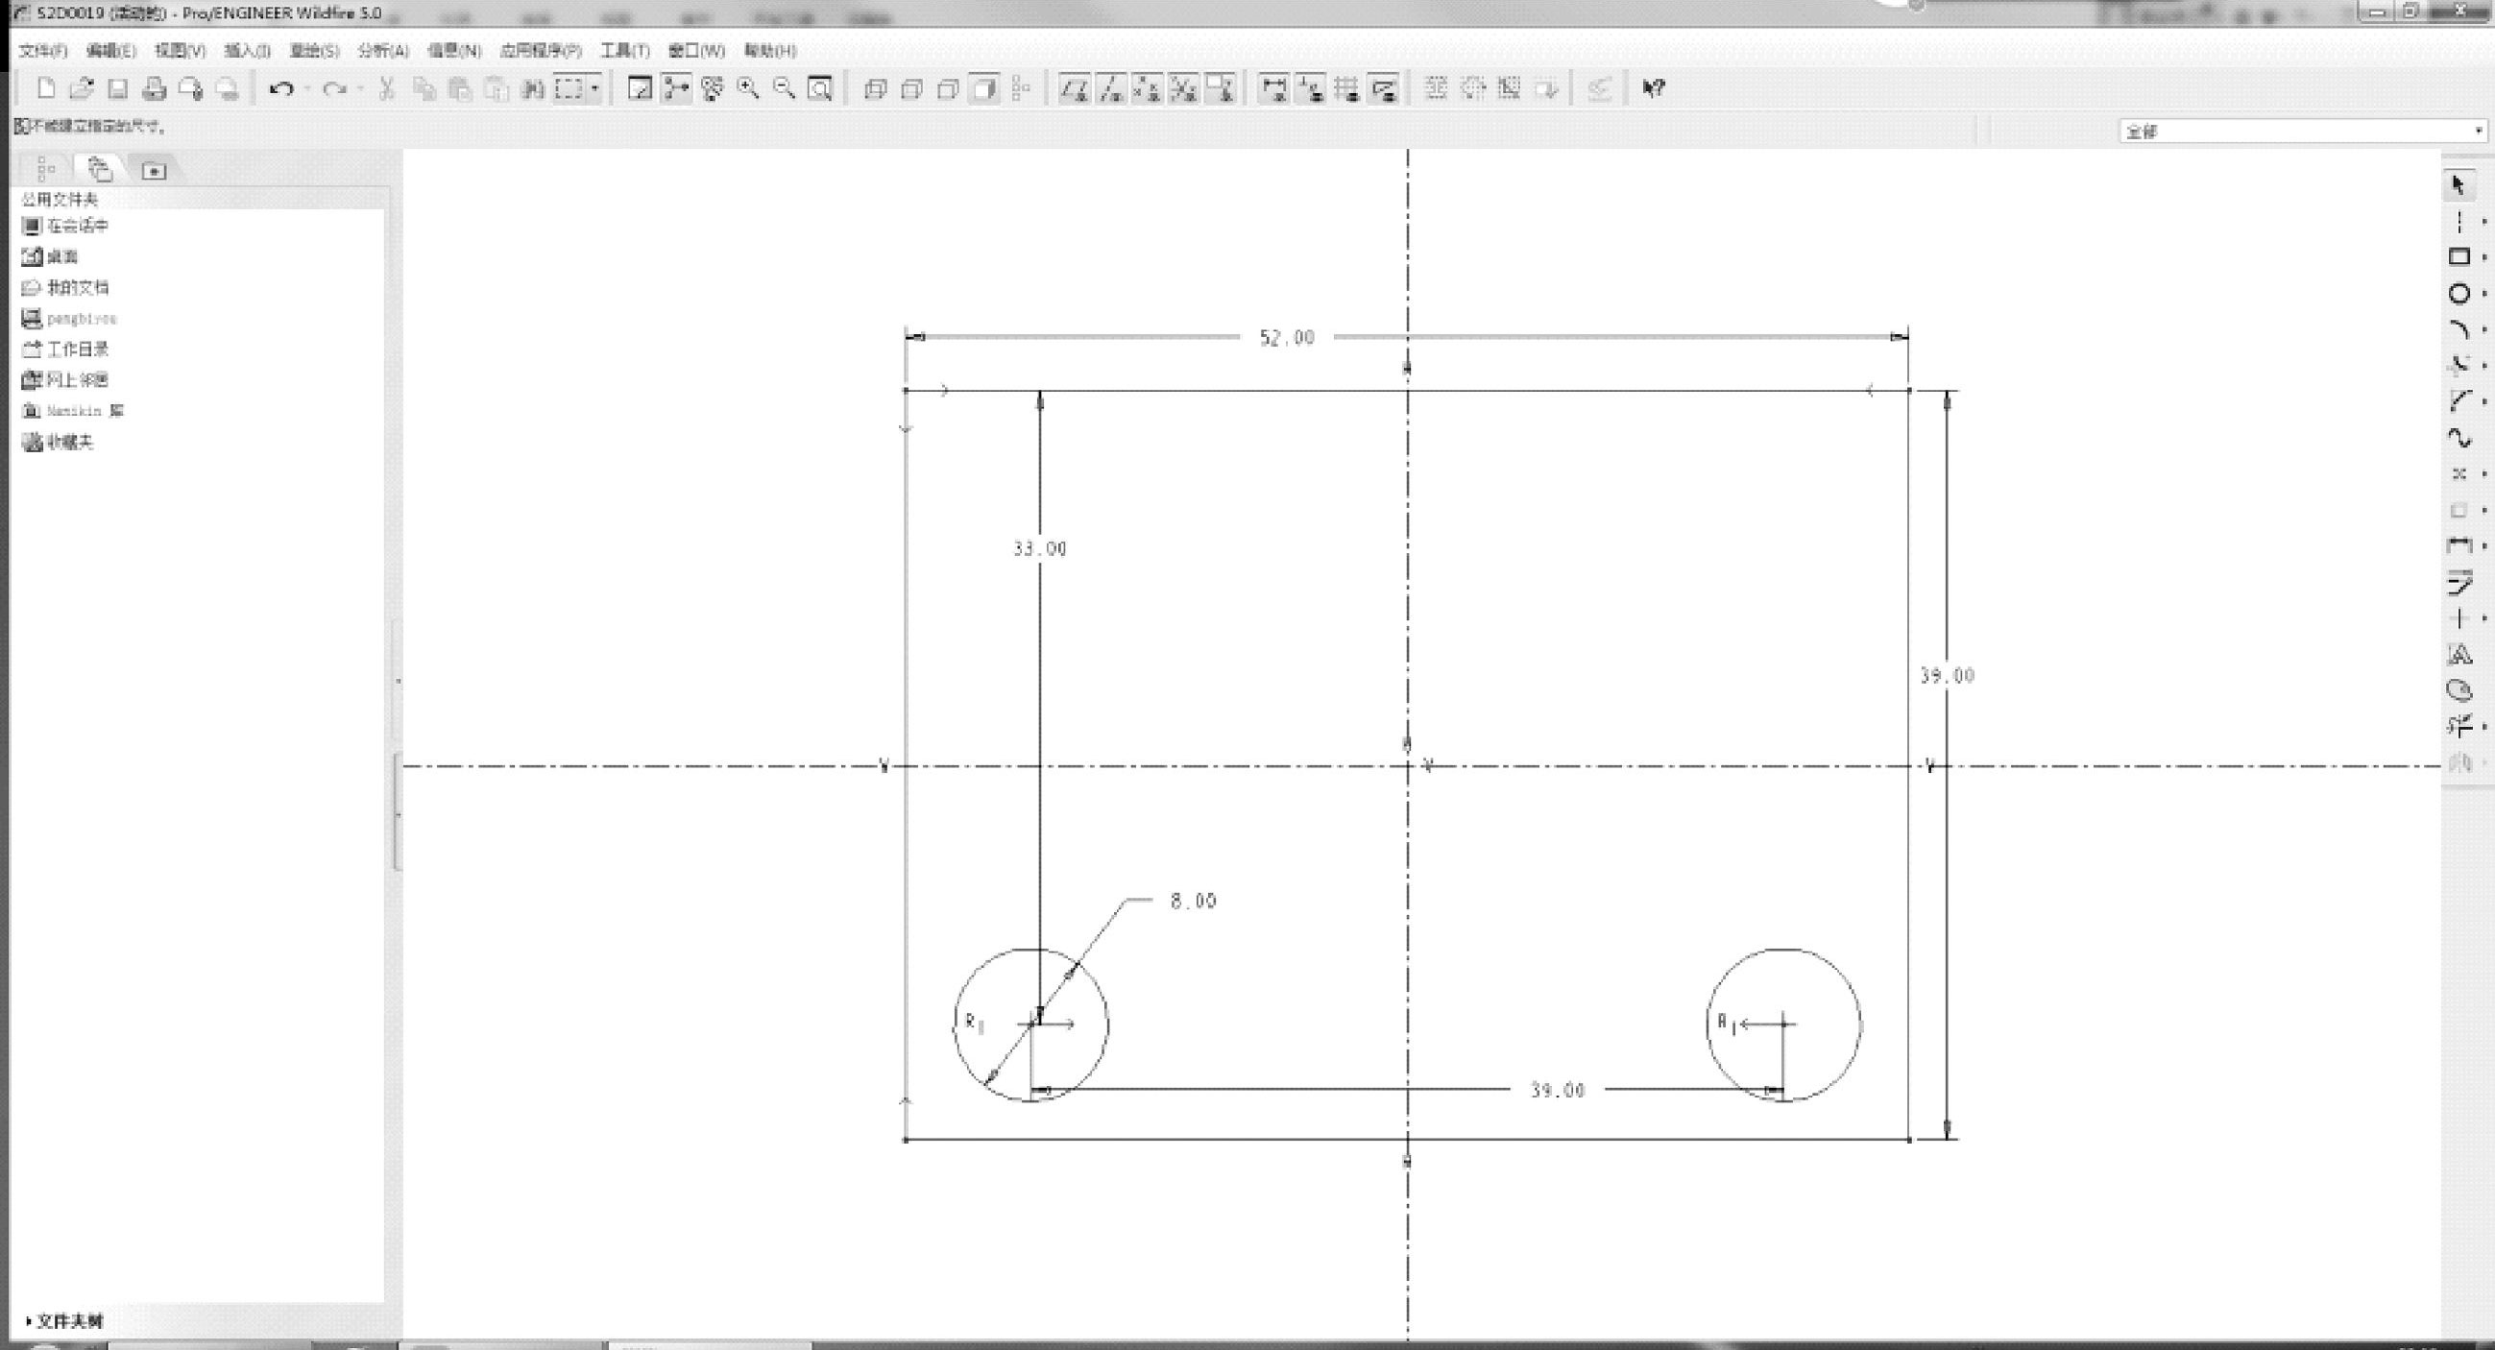
Task: Select the rectangle sketch tool
Action: click(x=2459, y=256)
